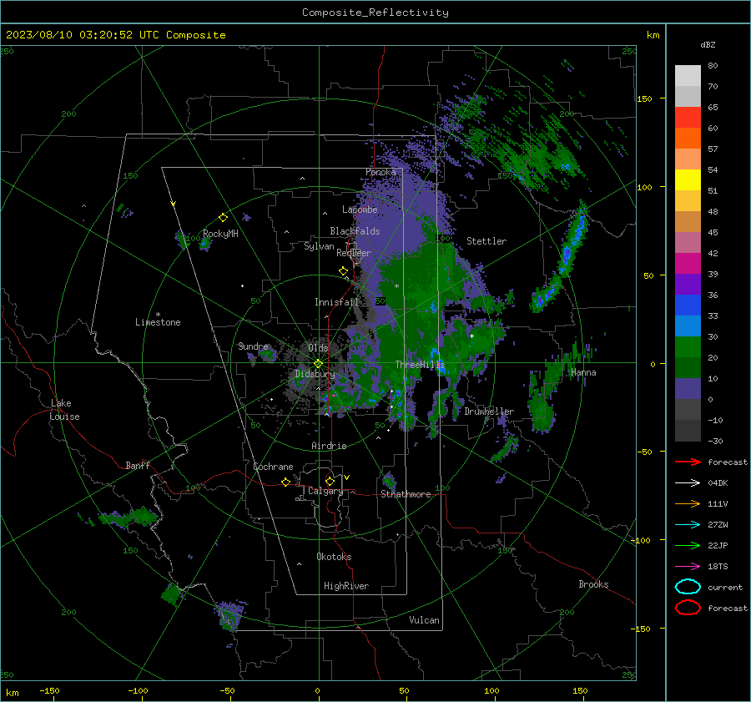Select the magenta 39-42 dBZ swatch
Image resolution: width=751 pixels, height=702 pixels.
688,263
